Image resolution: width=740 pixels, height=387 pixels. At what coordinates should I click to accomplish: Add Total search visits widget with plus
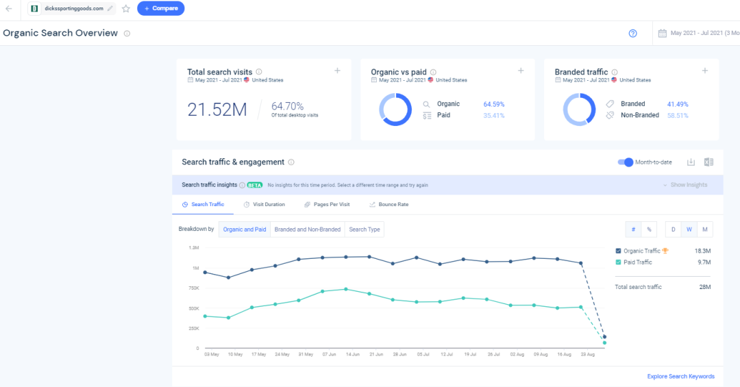[x=337, y=71]
